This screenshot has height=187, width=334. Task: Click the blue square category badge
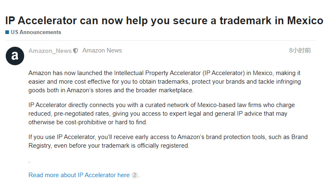pyautogui.click(x=7, y=32)
